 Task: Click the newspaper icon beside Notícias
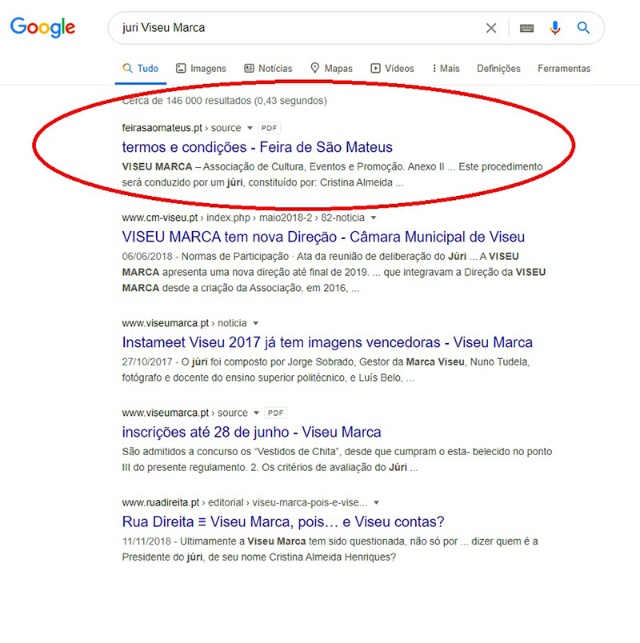coord(249,68)
